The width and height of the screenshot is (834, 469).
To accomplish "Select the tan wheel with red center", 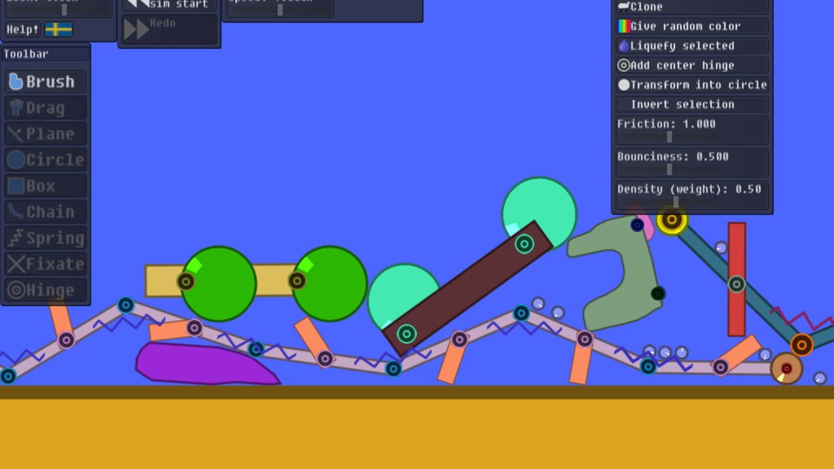I will [786, 369].
